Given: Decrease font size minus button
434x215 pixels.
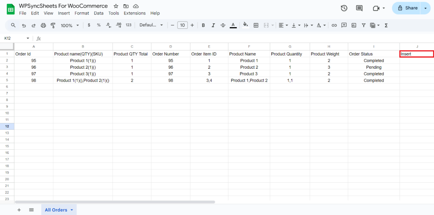Looking at the screenshot, I should (x=172, y=25).
